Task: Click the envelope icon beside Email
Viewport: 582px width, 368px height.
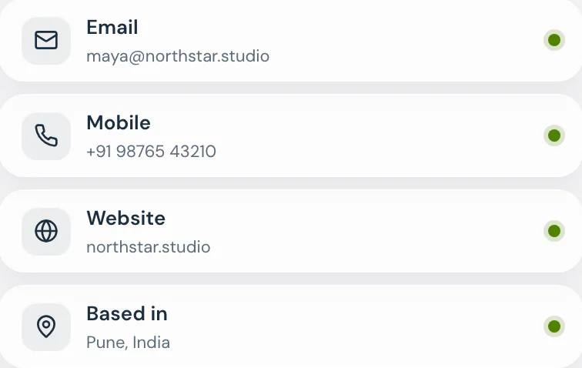Action: click(x=46, y=40)
